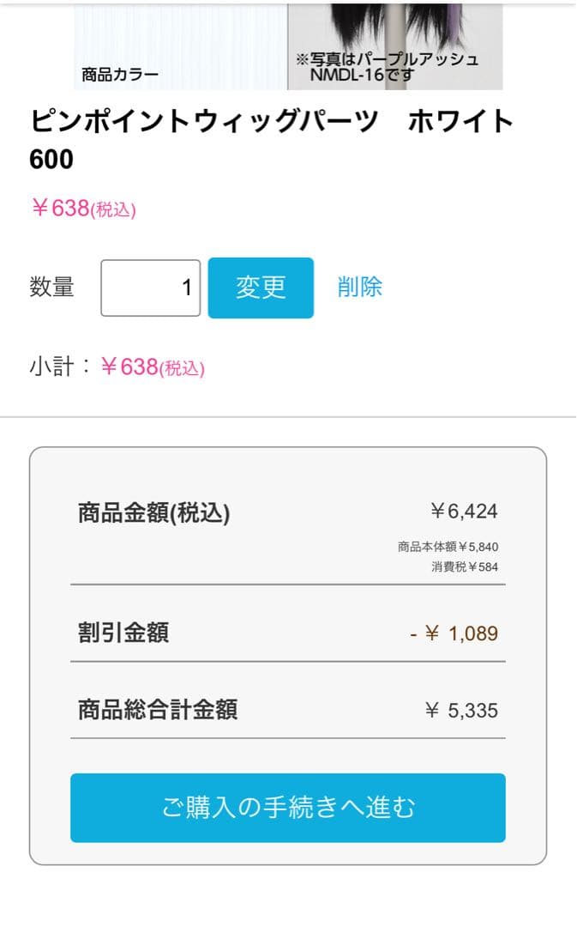The width and height of the screenshot is (577, 927).
Task: Click the 商品本体額￥5,840 base price text
Action: pos(448,547)
